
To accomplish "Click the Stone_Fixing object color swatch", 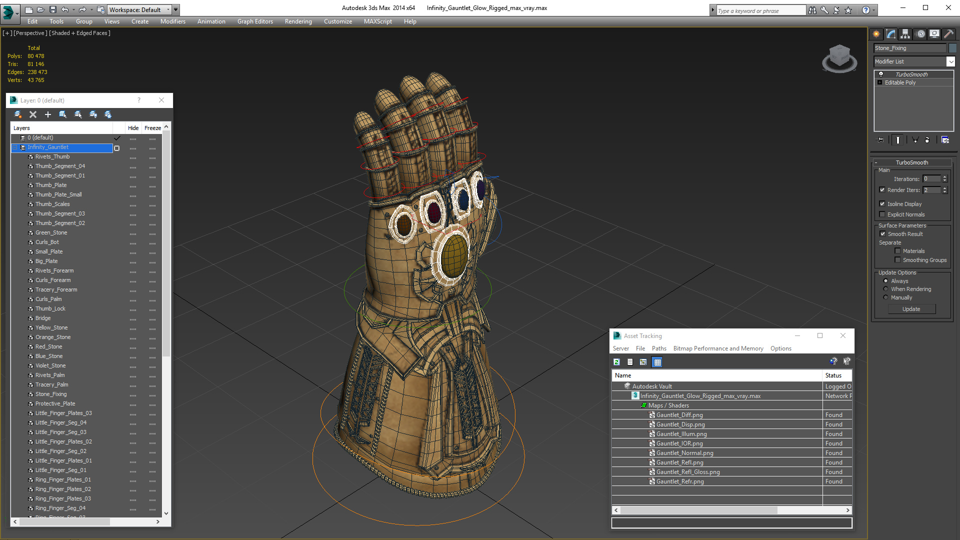I will point(952,48).
